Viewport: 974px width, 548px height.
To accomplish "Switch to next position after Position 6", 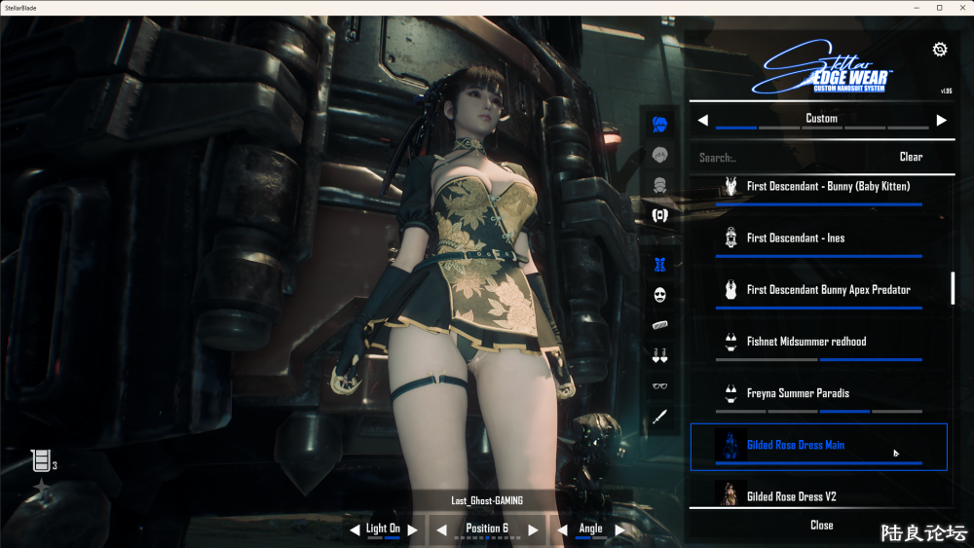I will [533, 530].
